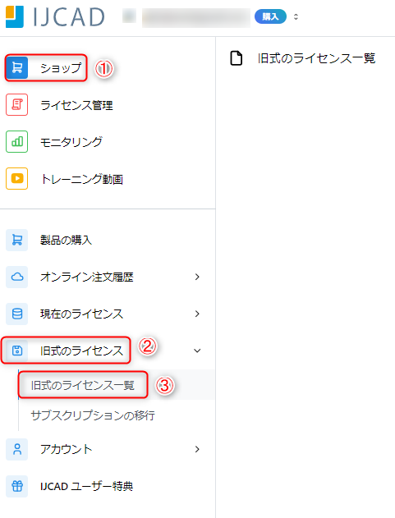
Task: Click the person icon for アカウント
Action: [x=17, y=449]
